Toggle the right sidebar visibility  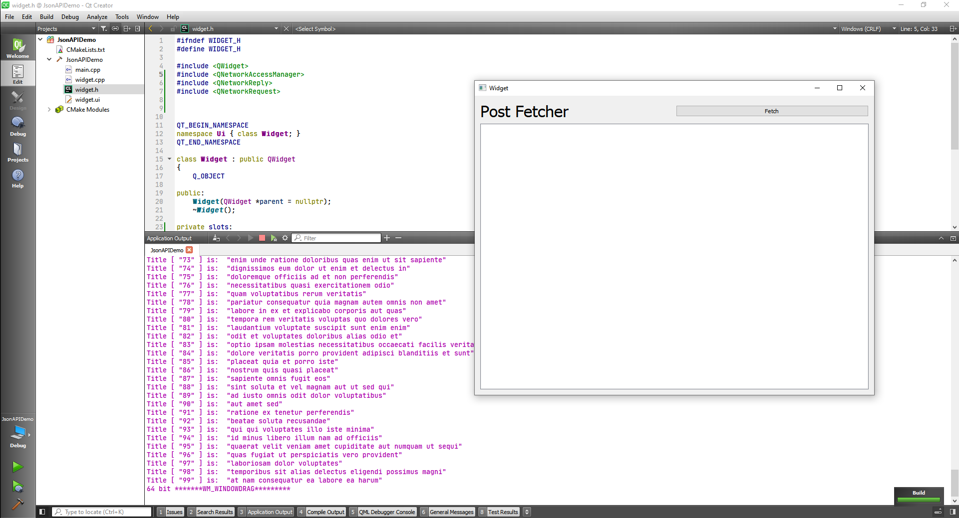tap(953, 512)
